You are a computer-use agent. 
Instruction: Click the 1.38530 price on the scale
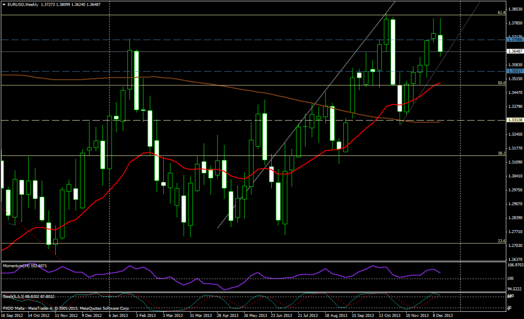[x=514, y=9]
